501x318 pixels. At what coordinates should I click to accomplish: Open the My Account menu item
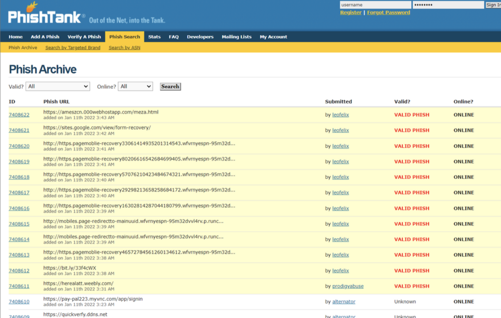click(273, 37)
